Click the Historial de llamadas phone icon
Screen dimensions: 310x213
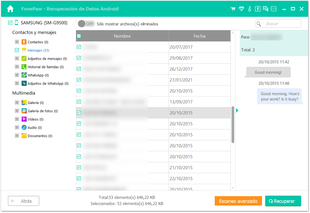(24, 67)
